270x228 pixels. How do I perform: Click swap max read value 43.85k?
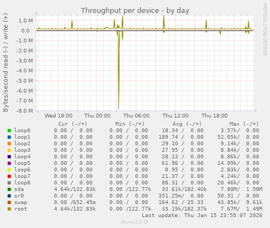(228, 202)
